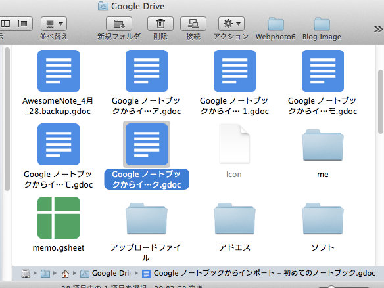Select Google ノートブックからイ…ア.gdoc icon
This screenshot has height=288, width=384.
(147, 71)
